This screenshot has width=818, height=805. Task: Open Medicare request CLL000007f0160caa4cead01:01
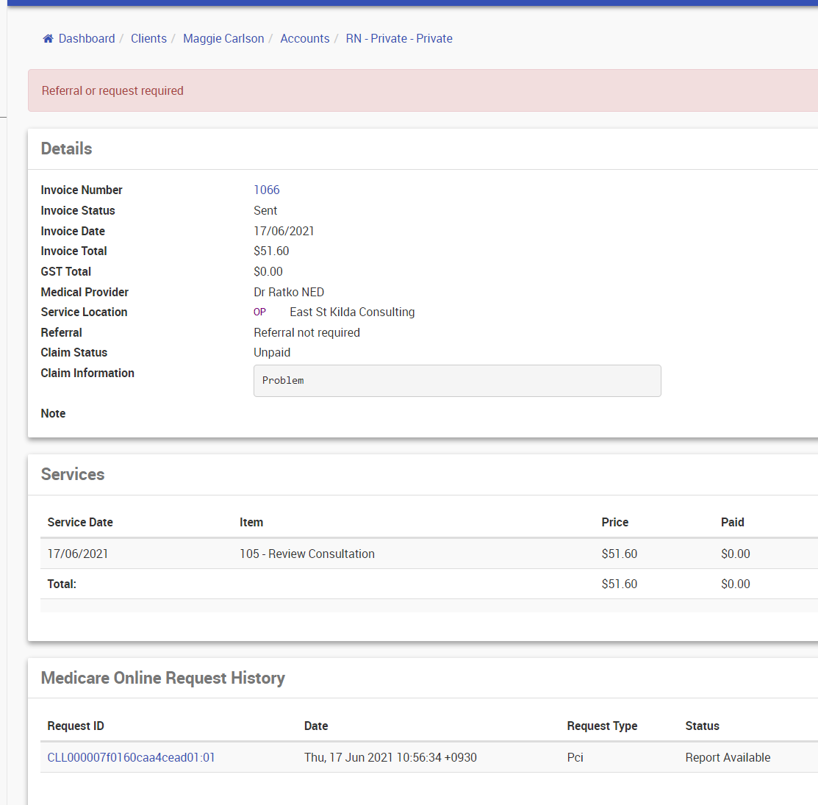point(132,758)
